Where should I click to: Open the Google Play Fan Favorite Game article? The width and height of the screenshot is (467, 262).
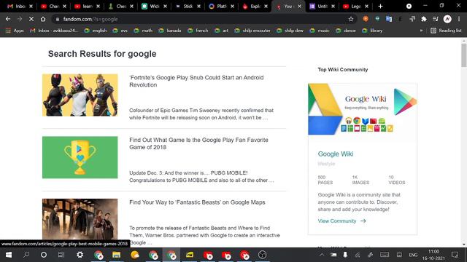198,143
